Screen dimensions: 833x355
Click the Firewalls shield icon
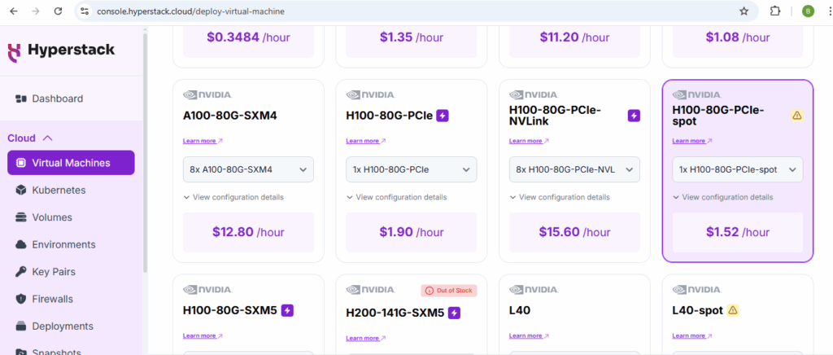pos(21,299)
